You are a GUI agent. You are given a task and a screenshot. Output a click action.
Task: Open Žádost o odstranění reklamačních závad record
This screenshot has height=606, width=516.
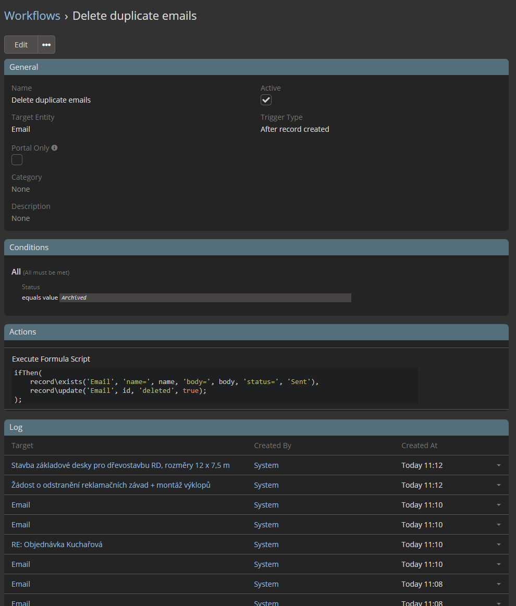[x=110, y=485]
